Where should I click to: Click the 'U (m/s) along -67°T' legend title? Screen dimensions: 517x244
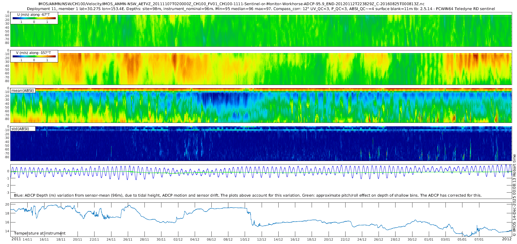[34, 15]
